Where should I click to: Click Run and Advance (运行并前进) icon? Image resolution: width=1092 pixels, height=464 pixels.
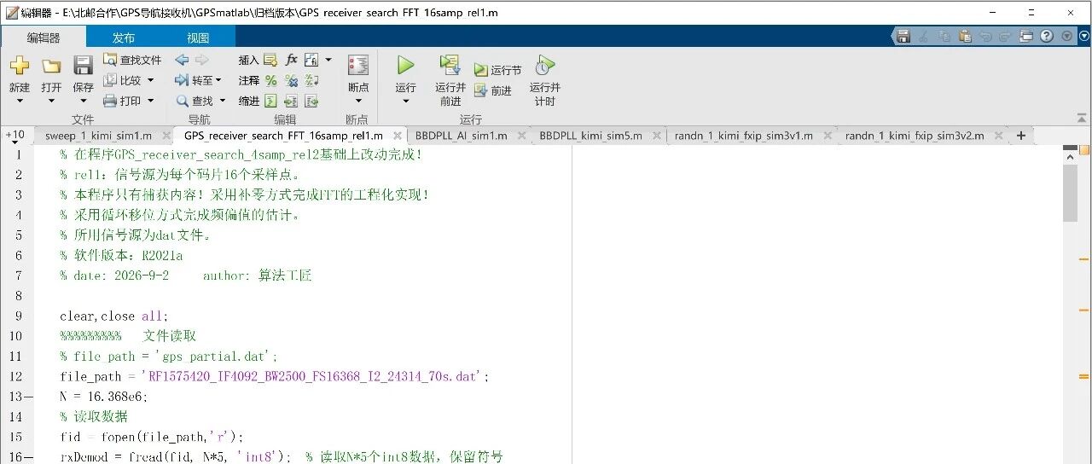(x=450, y=66)
